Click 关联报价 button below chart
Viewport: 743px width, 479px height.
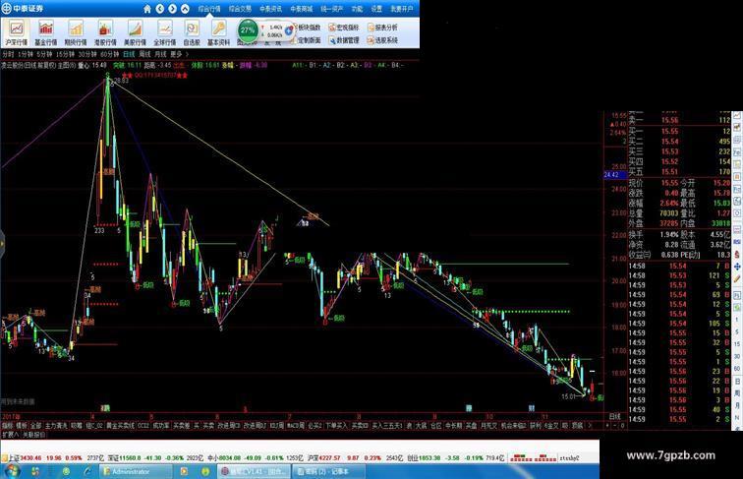34,435
